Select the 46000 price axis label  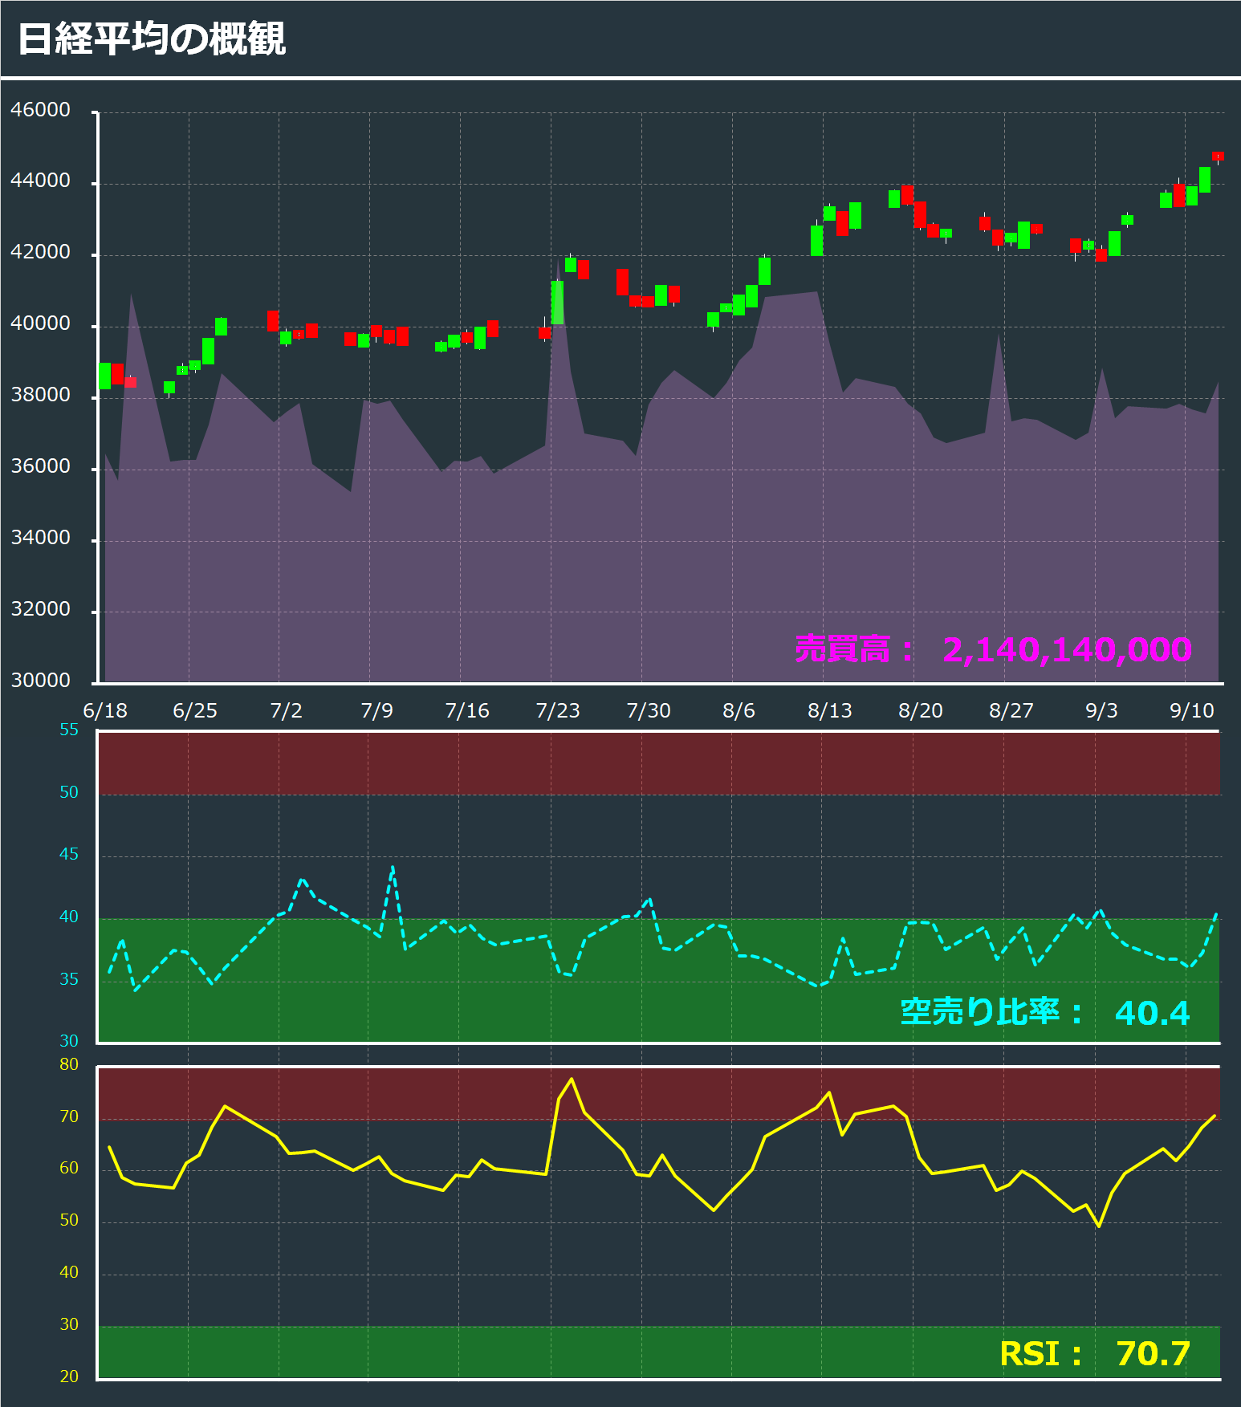[40, 110]
